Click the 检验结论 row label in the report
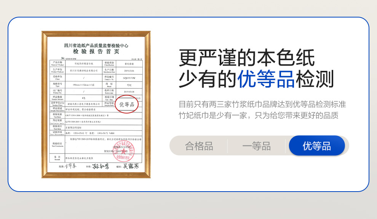377x219 pixels. pyautogui.click(x=57, y=144)
